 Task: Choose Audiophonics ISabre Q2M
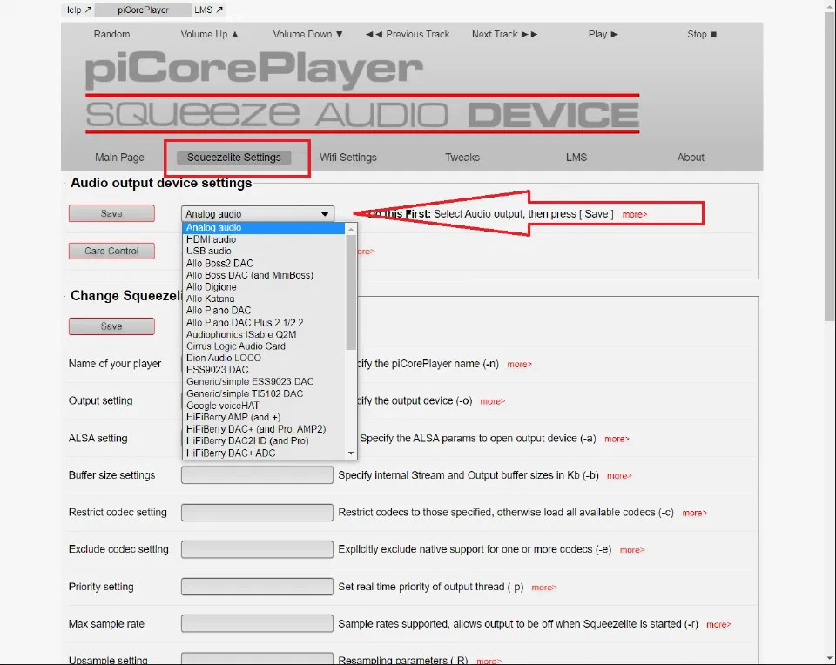point(263,334)
